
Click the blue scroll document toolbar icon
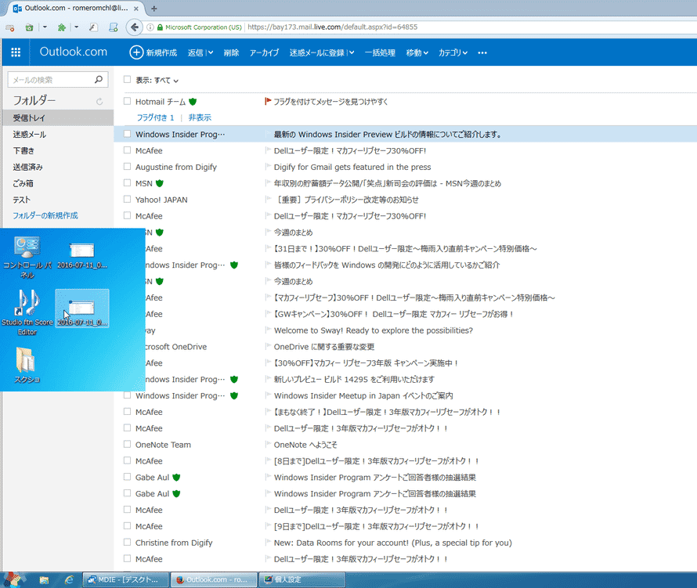point(114,27)
